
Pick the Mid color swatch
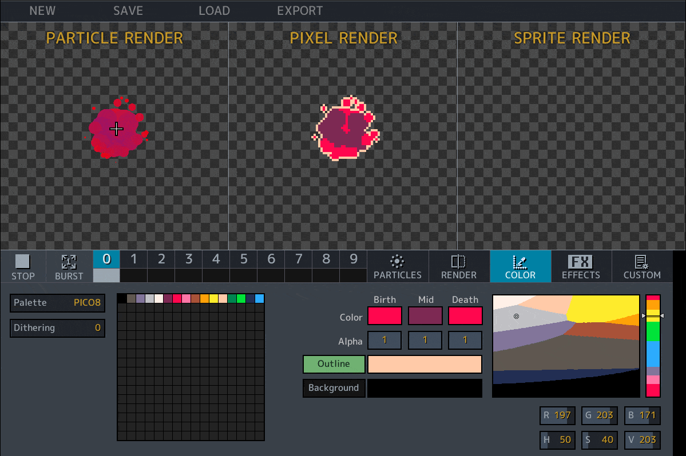point(425,316)
